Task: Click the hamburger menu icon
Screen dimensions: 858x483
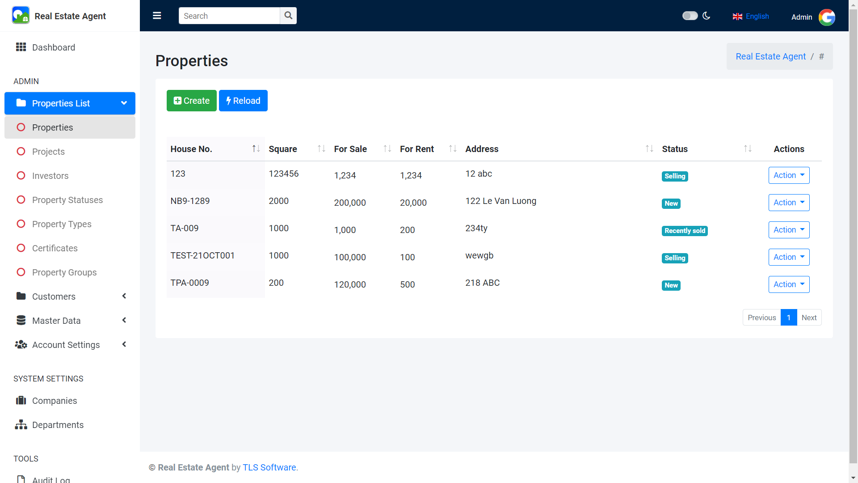Action: point(157,16)
